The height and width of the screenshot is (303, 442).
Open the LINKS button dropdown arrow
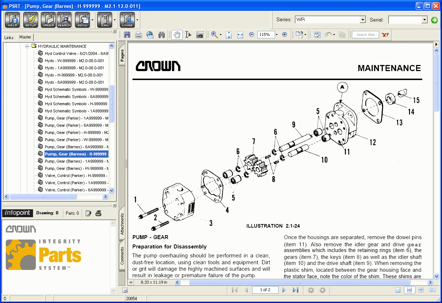pyautogui.click(x=137, y=20)
